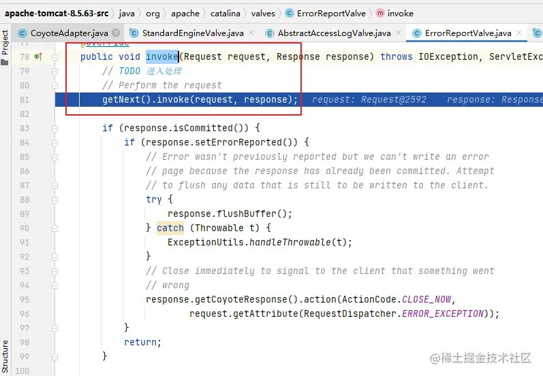Click handleThrowable on line 91
Screen dimensions: 543x376
point(290,242)
